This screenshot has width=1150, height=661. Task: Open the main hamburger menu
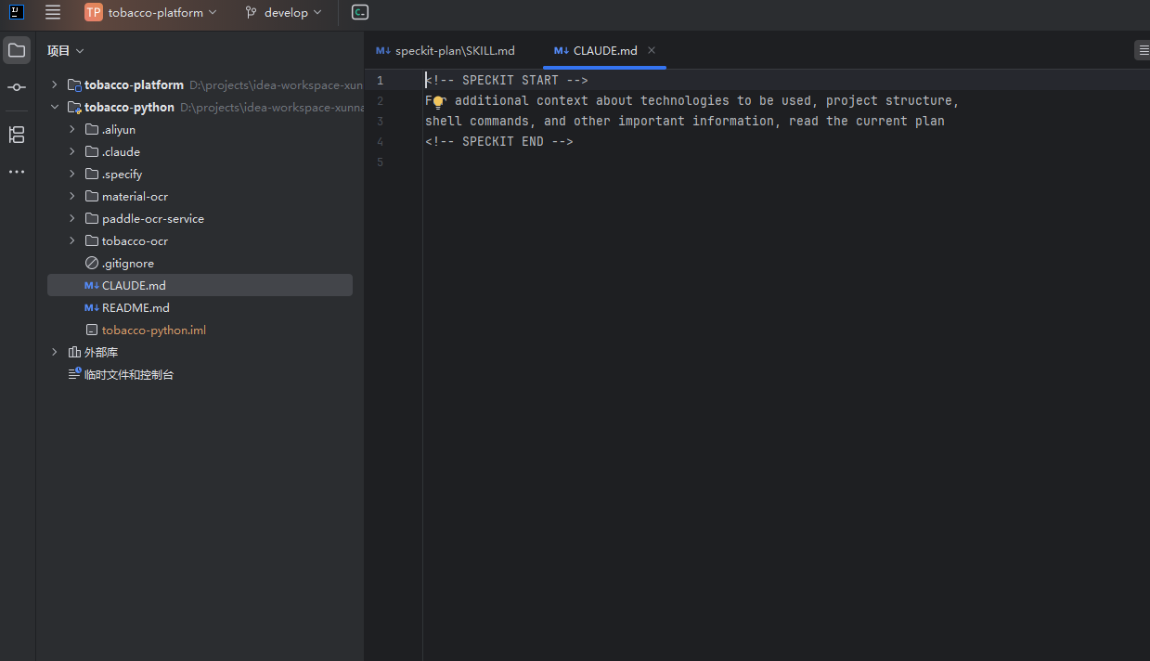(53, 12)
